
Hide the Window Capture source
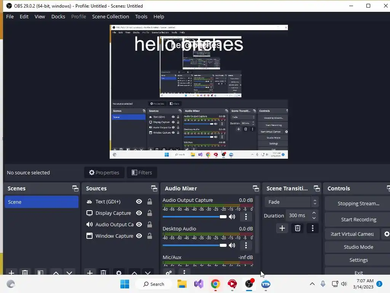click(x=139, y=236)
